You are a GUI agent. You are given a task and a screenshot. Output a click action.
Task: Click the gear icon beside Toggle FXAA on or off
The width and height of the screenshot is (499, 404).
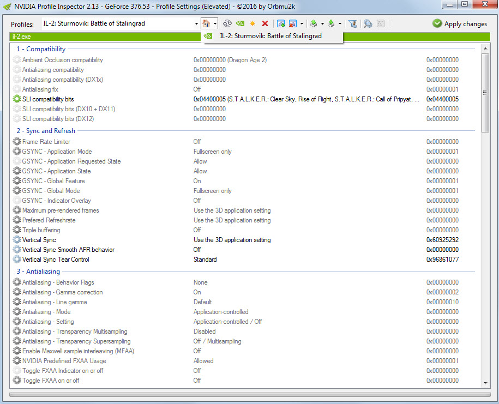pos(17,380)
